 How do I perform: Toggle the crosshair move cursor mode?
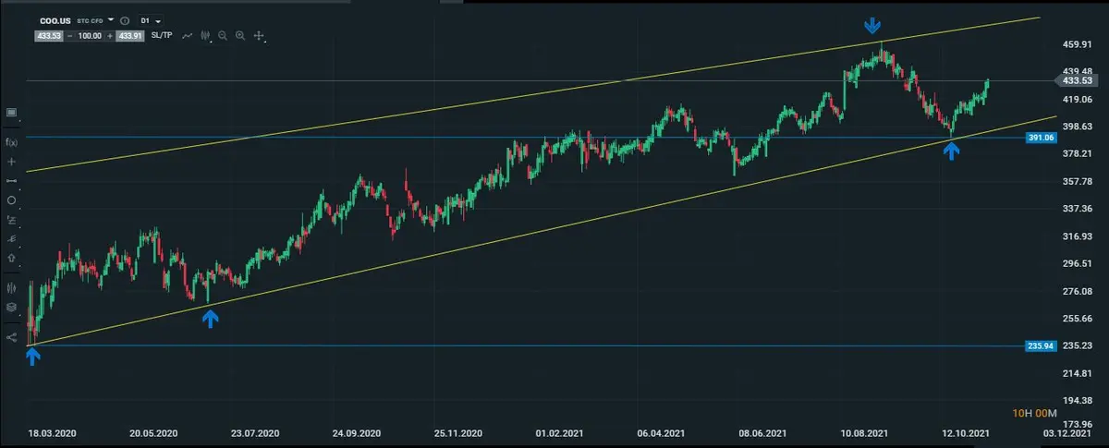click(259, 36)
